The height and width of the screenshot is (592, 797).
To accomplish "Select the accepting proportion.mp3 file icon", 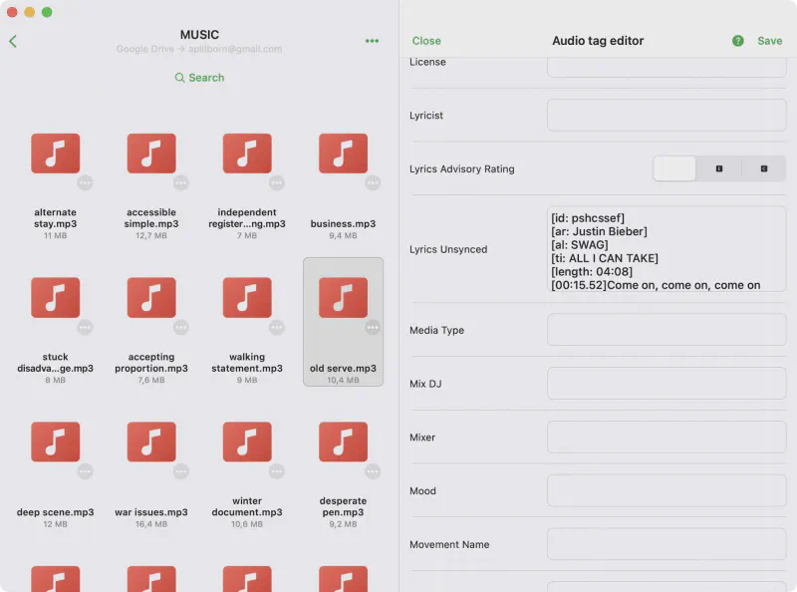I will 151,298.
